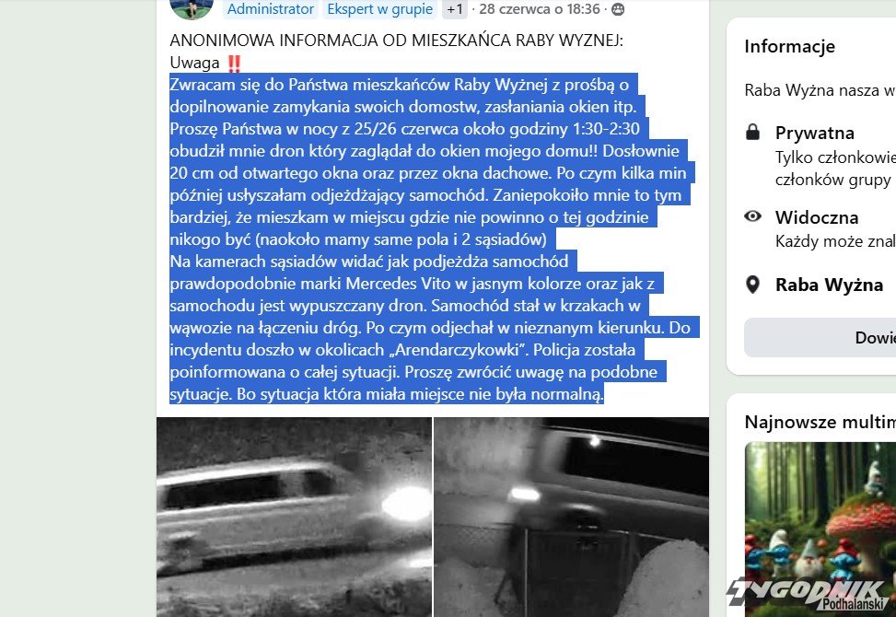Open the post timestamp 28 czerwca o 18:36

pyautogui.click(x=540, y=9)
